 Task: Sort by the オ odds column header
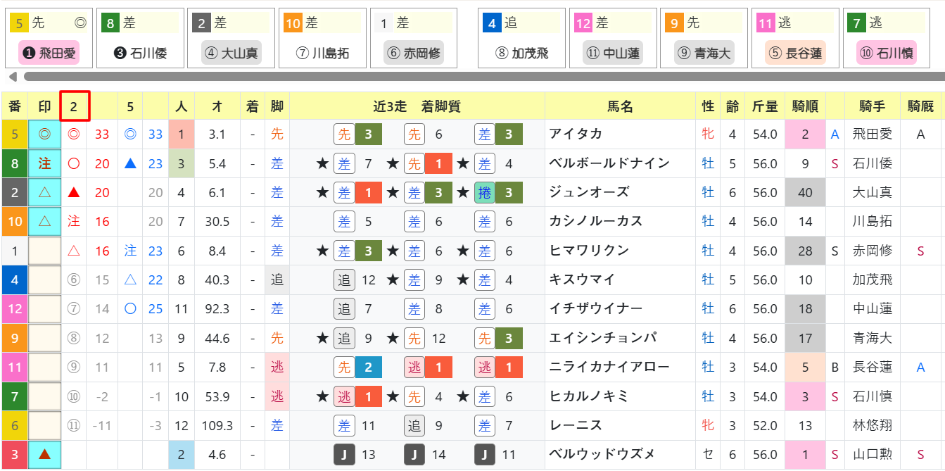217,106
